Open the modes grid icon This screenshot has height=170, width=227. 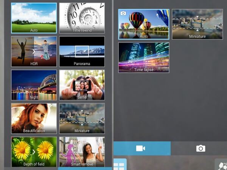click(x=119, y=164)
